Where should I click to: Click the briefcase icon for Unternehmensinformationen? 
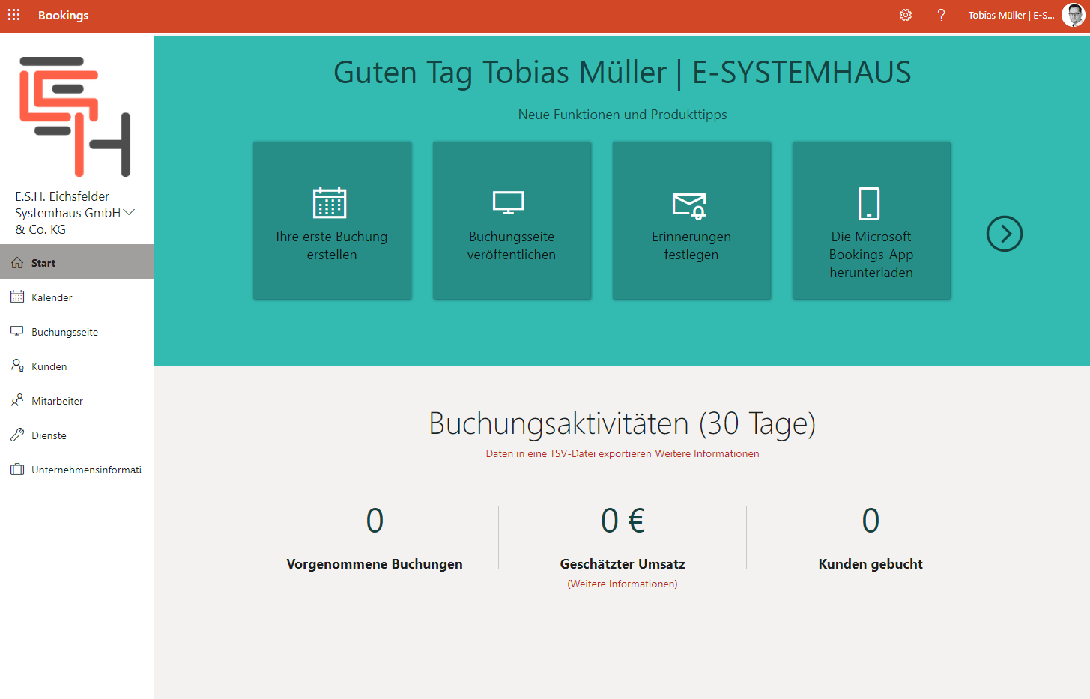(x=17, y=470)
